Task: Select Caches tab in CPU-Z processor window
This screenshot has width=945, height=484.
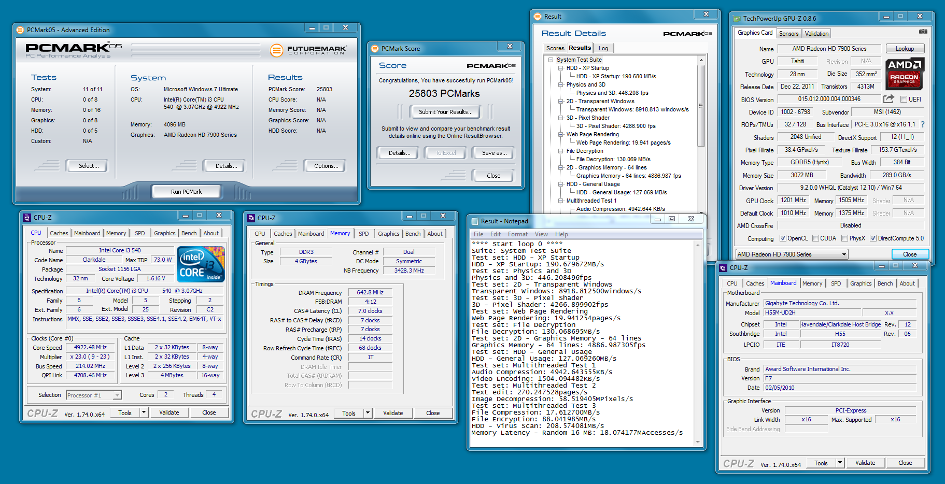Action: [59, 233]
